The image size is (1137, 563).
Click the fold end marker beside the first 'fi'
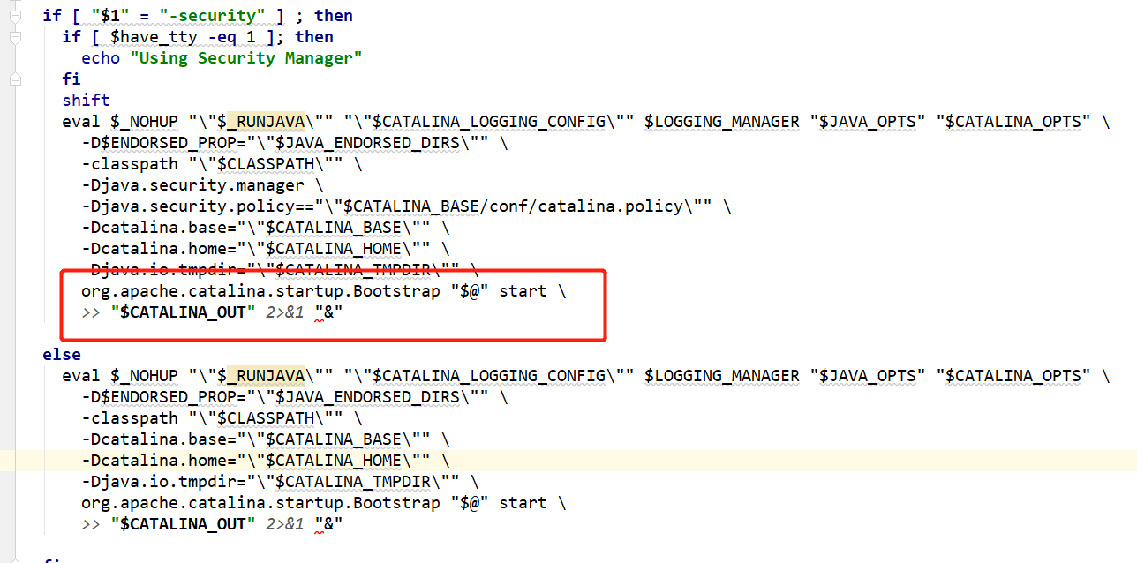point(15,79)
